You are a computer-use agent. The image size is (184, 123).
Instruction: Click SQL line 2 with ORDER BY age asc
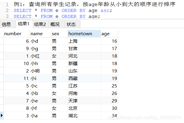coord(63,10)
